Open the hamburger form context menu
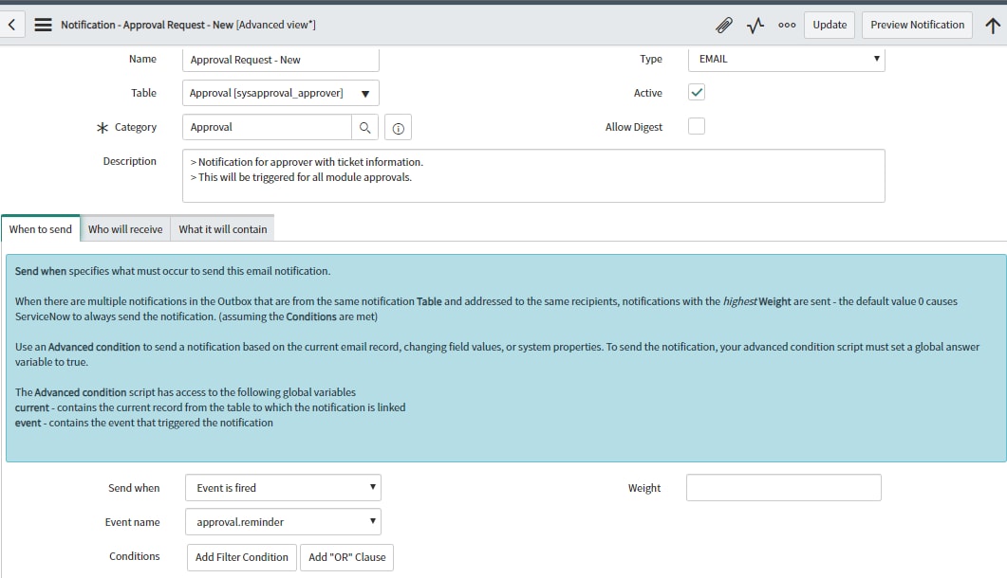The height and width of the screenshot is (578, 1007). click(43, 25)
